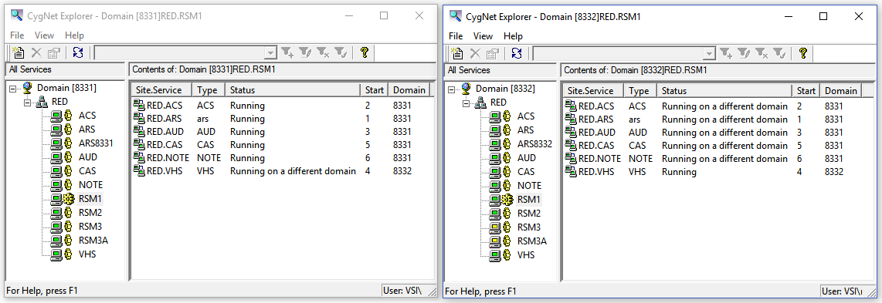The image size is (882, 303).
Task: Click the RED.ACS row icon in the 8331 window list
Action: [140, 106]
